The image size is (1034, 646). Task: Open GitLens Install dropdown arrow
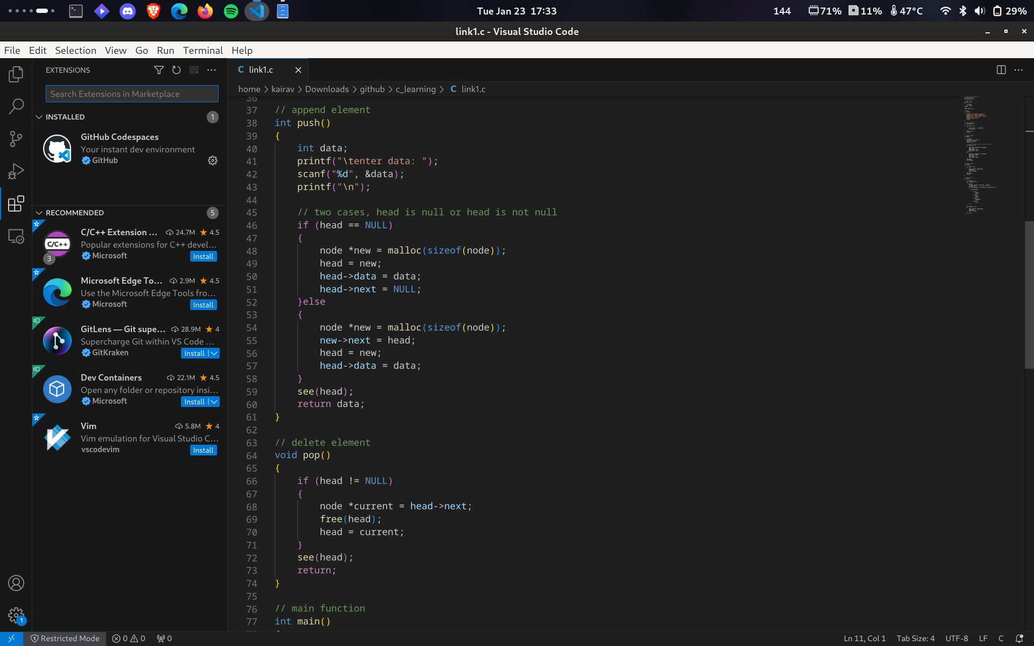(x=214, y=353)
